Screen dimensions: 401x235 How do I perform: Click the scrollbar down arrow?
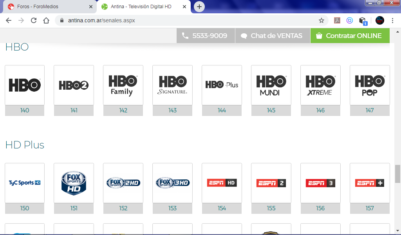(397, 231)
